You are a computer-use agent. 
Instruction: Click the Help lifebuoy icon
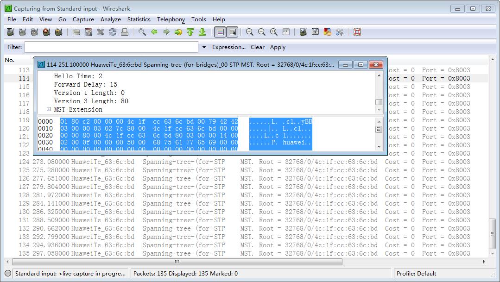357,32
